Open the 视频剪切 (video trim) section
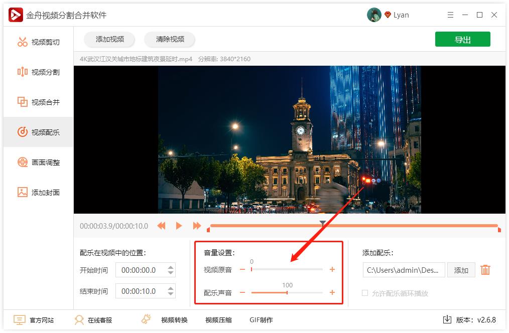 (38, 42)
